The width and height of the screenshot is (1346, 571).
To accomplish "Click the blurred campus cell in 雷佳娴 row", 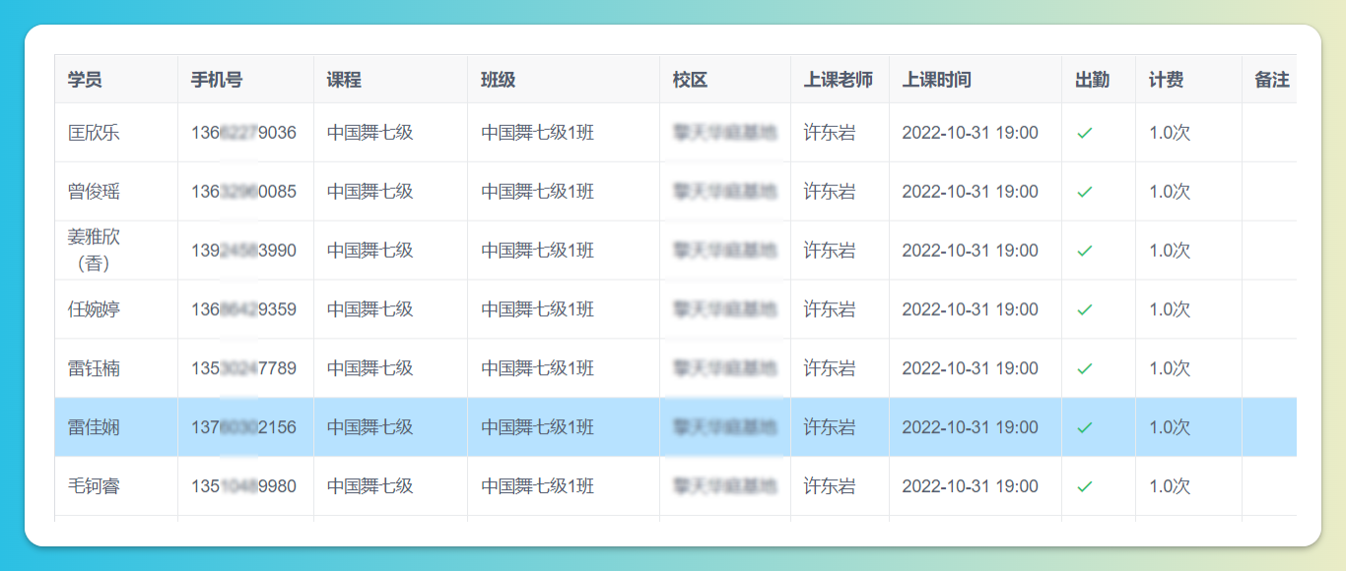I will coord(725,428).
